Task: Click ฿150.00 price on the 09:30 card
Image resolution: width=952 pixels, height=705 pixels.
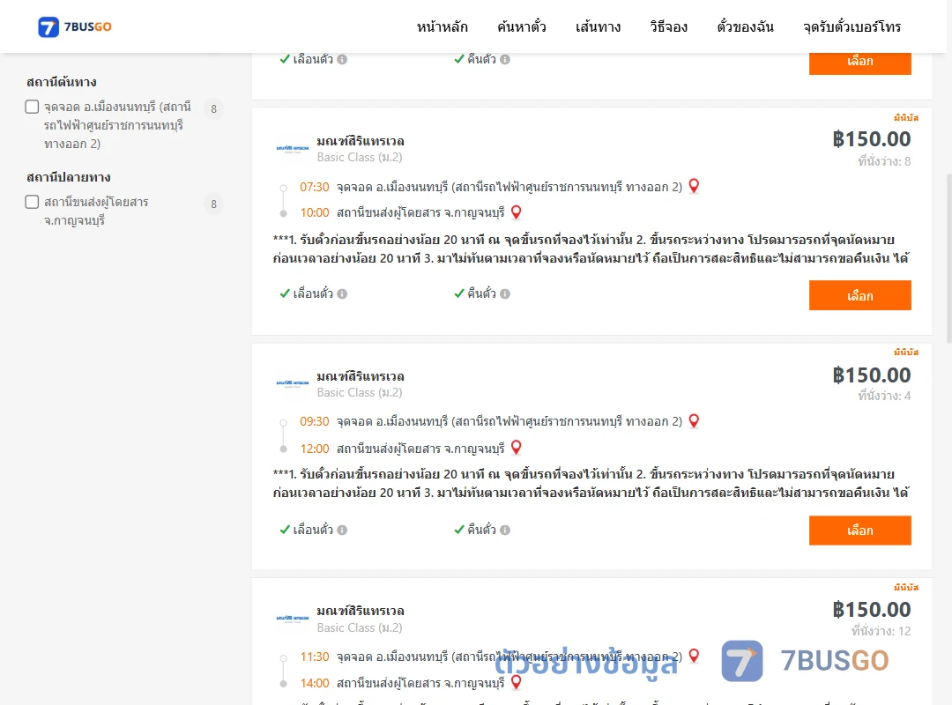Action: [x=871, y=375]
